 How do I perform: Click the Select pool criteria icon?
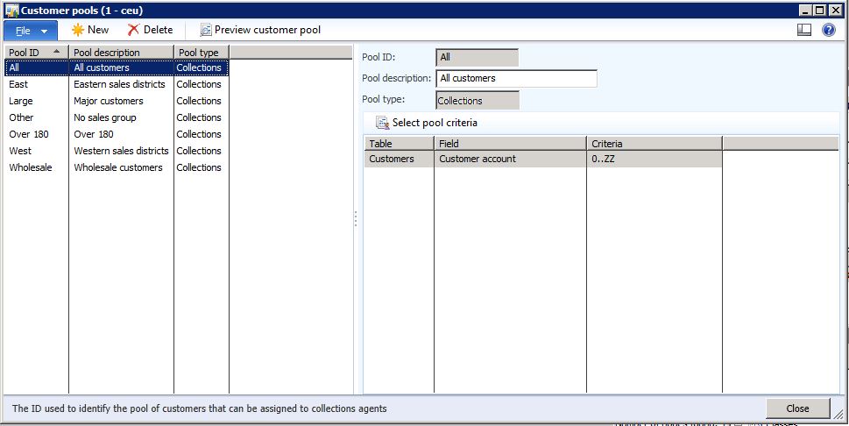(382, 123)
